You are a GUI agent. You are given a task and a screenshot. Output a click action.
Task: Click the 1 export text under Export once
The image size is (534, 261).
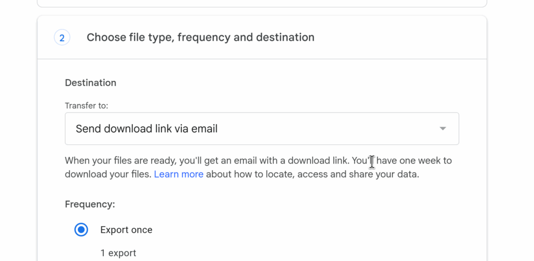tap(118, 253)
